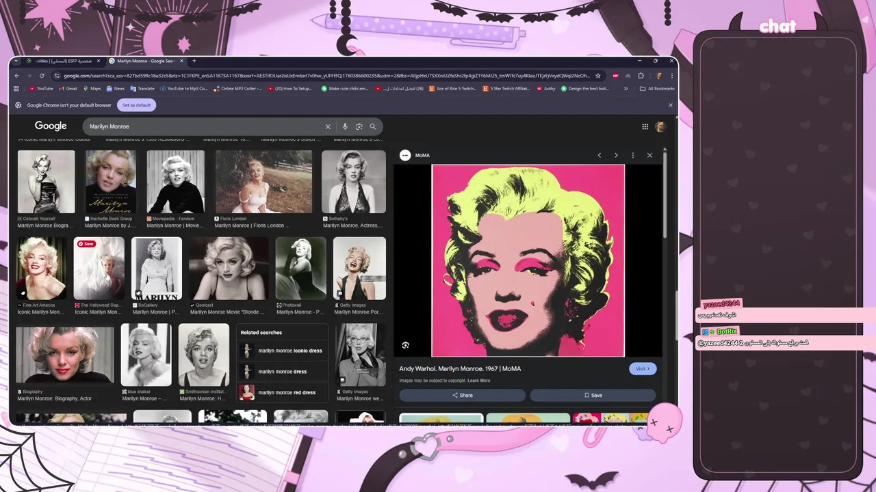Click the Visit button for MoMA
Viewport: 876px width, 492px height.
click(643, 369)
